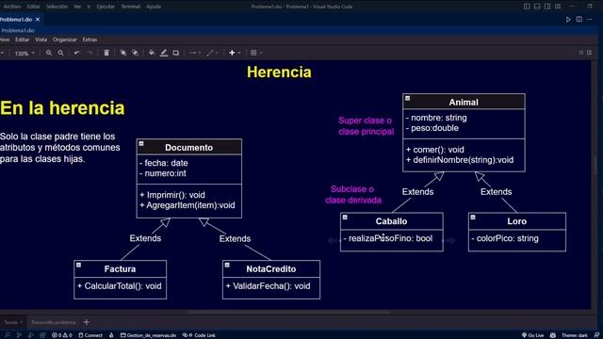
Task: Click the redo arrow icon
Action: coord(90,53)
